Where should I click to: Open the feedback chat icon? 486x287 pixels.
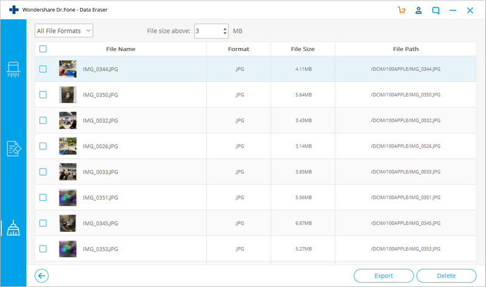(436, 10)
